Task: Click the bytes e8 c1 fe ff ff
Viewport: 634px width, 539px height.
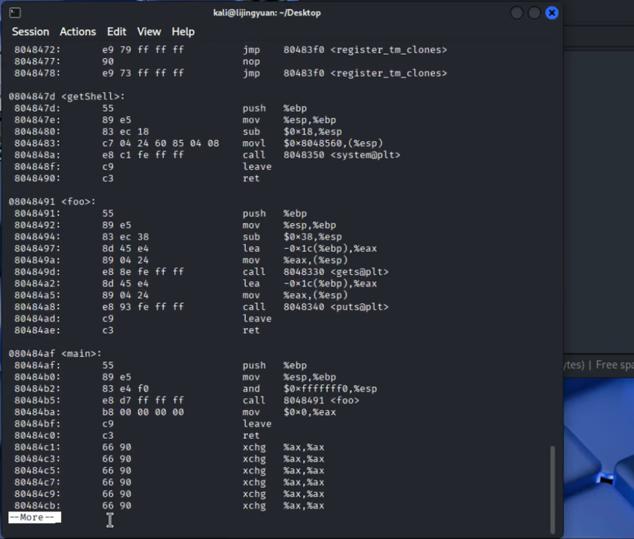Action: pos(142,155)
